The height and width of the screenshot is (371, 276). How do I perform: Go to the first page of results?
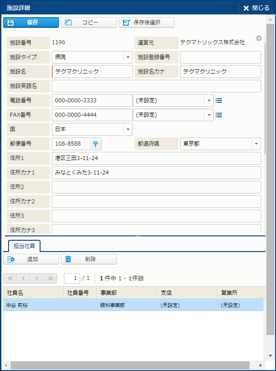10,278
